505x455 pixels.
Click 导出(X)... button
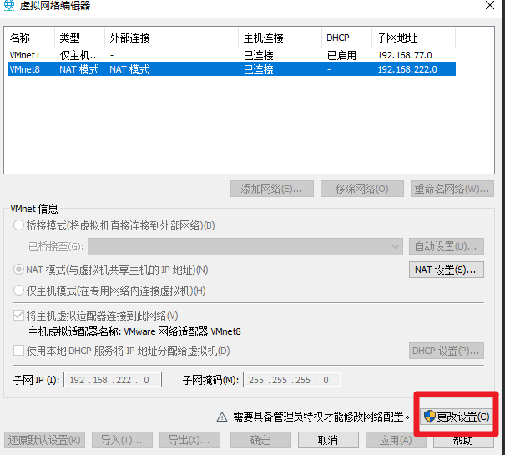point(189,440)
